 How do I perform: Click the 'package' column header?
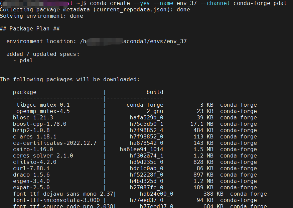pos(24,92)
